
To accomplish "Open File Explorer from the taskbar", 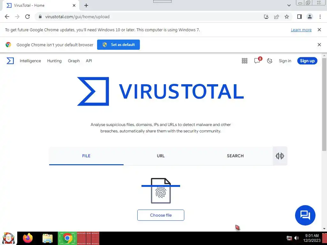I will (x=48, y=238).
